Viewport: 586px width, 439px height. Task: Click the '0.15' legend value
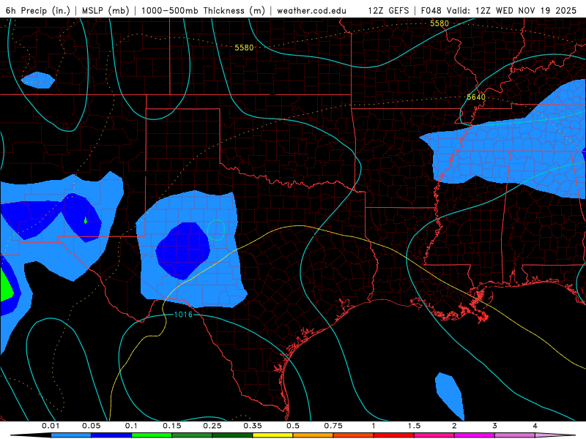(x=172, y=426)
